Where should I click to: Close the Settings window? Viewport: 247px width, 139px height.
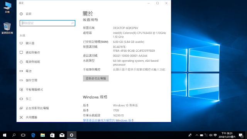click(166, 3)
